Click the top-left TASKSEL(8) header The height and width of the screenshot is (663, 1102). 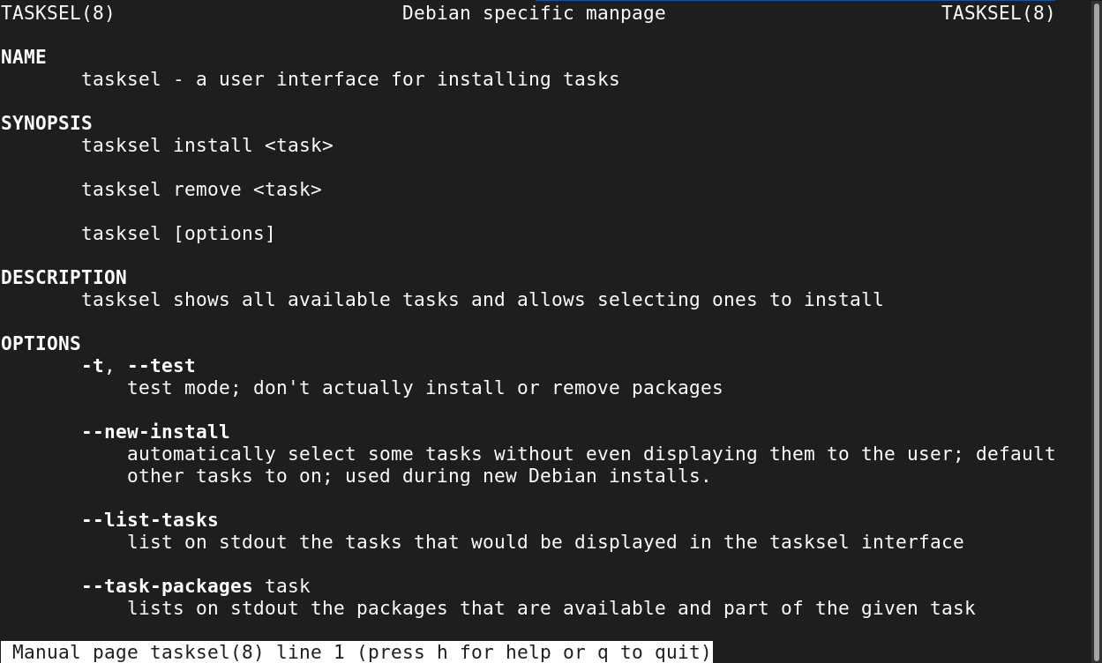pos(58,13)
